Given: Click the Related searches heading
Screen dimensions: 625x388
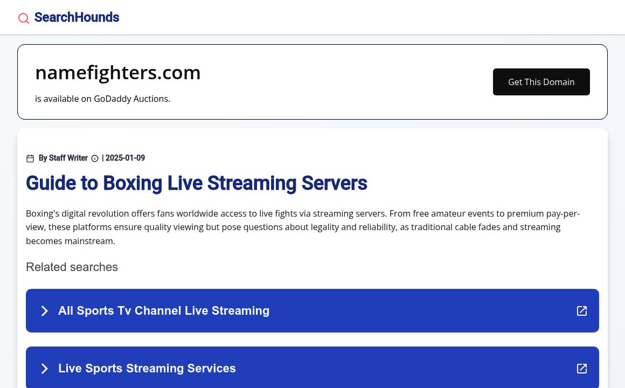Looking at the screenshot, I should pos(72,267).
